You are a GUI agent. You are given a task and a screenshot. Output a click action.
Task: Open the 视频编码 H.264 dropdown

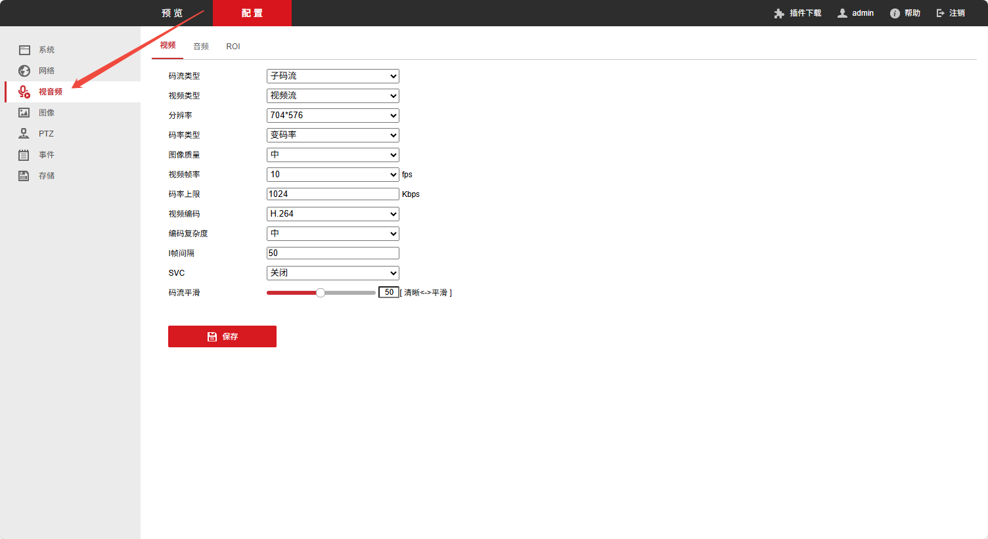pos(332,214)
